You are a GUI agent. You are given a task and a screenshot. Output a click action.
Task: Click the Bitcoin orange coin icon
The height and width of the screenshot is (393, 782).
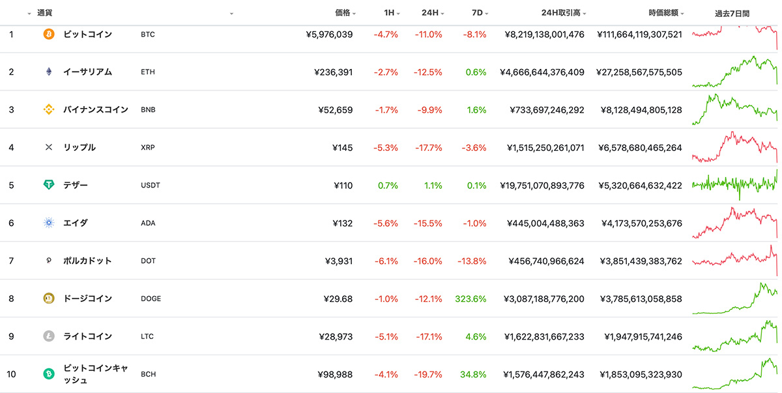(x=49, y=34)
